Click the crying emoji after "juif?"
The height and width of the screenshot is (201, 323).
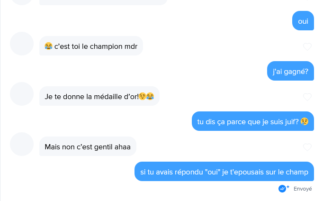coord(305,121)
